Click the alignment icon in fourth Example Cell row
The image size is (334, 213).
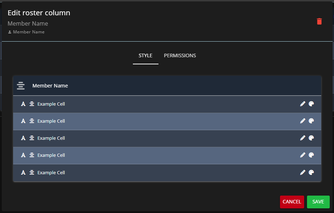(32, 155)
